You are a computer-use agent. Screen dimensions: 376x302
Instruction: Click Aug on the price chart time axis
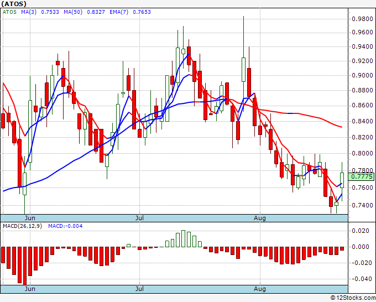(x=260, y=218)
